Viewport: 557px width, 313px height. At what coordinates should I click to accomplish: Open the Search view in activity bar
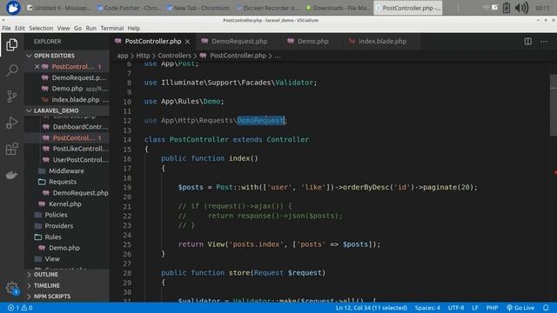11,70
